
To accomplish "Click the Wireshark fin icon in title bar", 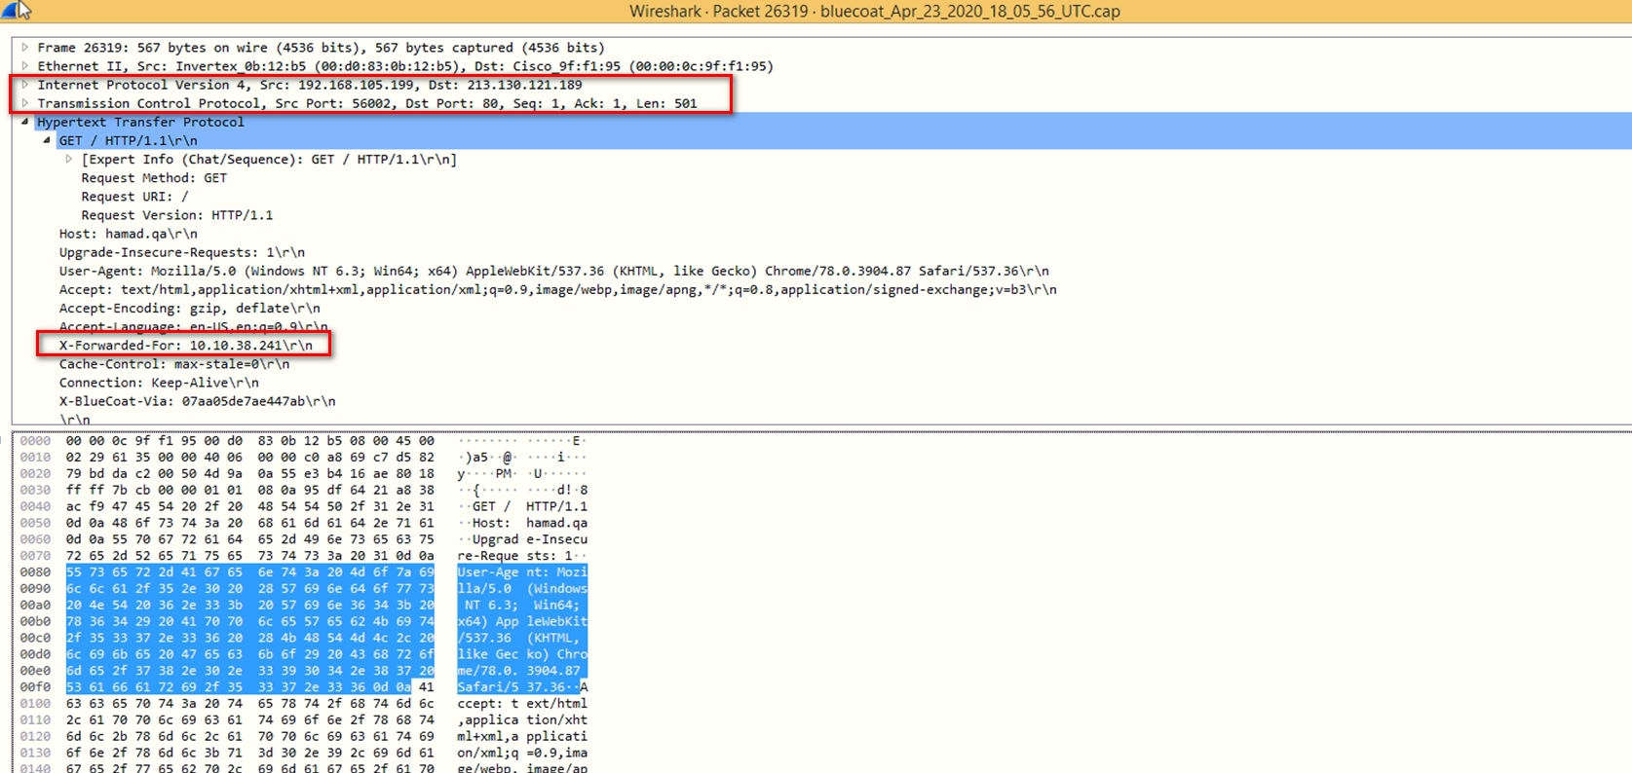I will 8,10.
